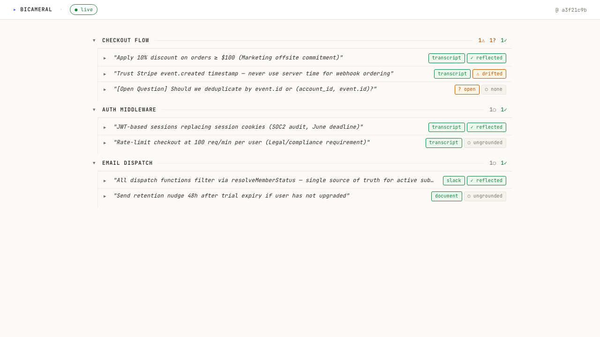
Task: Click the ungrounded circle count on Auth Middleware
Action: tap(492, 110)
